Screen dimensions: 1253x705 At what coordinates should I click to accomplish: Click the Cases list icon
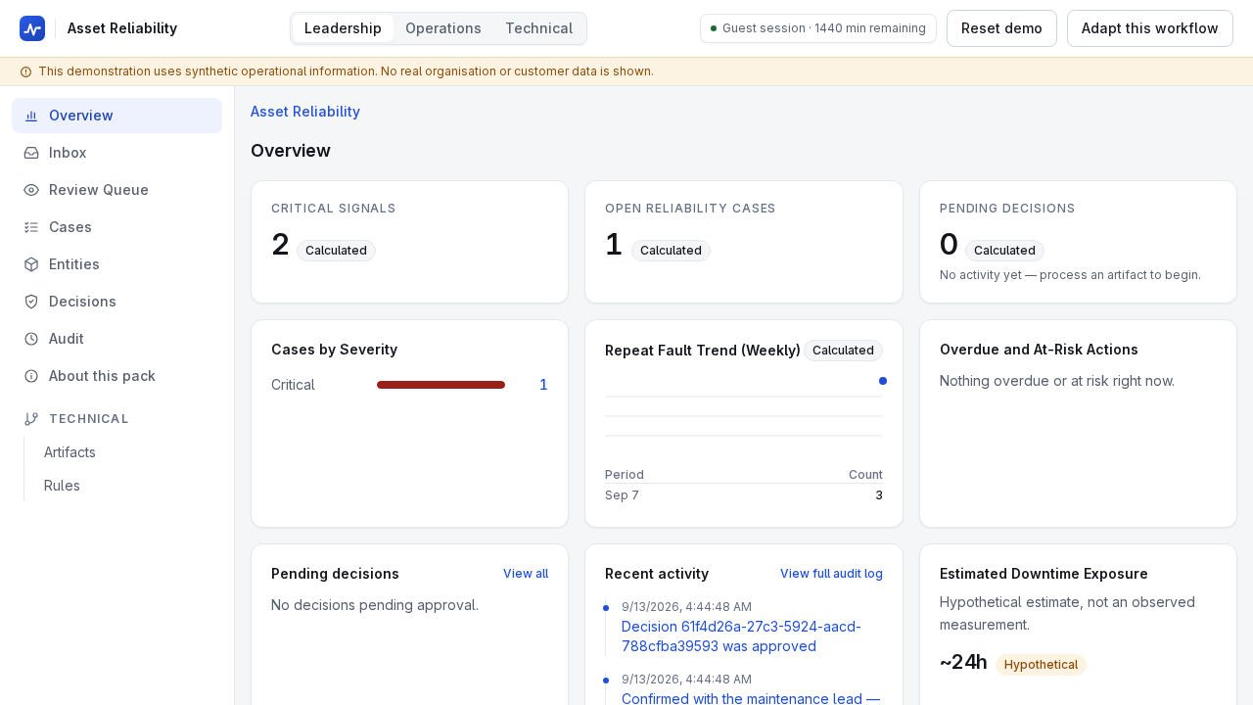point(31,227)
